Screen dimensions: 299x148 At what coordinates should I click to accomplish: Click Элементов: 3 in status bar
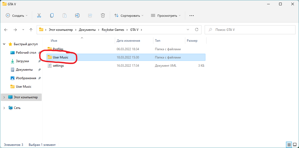click(x=14, y=145)
